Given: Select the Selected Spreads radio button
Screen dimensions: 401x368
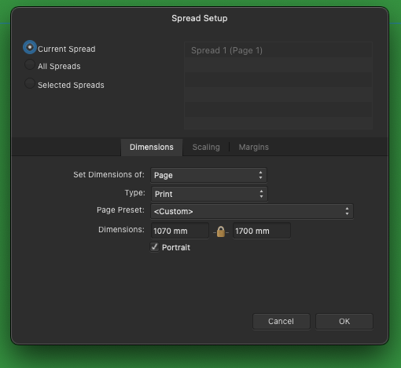Looking at the screenshot, I should tap(30, 83).
